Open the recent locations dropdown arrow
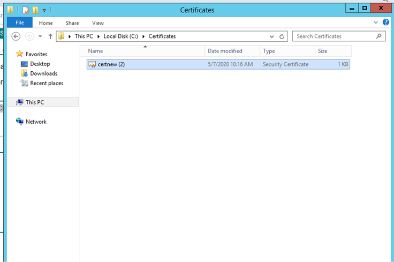Viewport: 394px width, 262px height. click(40, 36)
